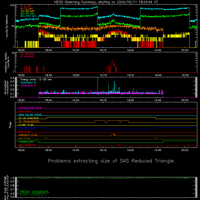
Task: Click the BAD_PACKETS flag label
Action: coord(27,145)
